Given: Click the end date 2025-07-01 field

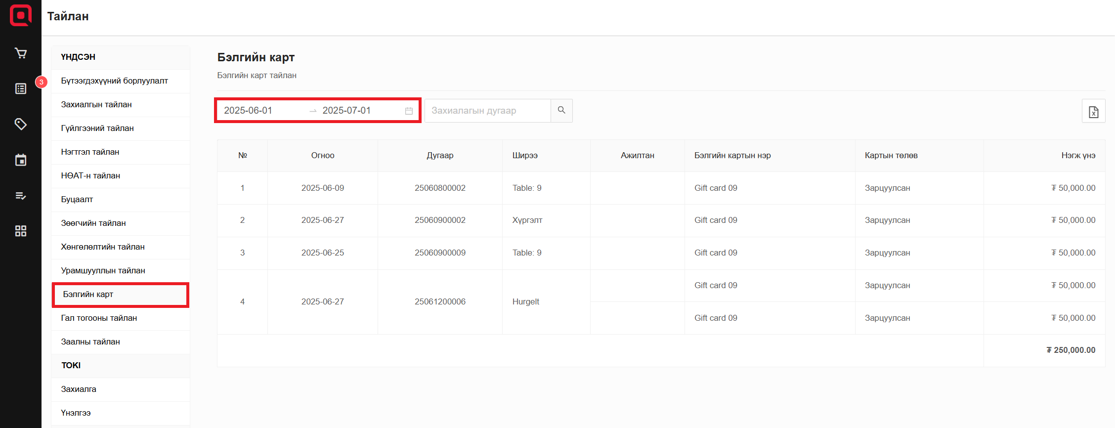Looking at the screenshot, I should pyautogui.click(x=346, y=110).
